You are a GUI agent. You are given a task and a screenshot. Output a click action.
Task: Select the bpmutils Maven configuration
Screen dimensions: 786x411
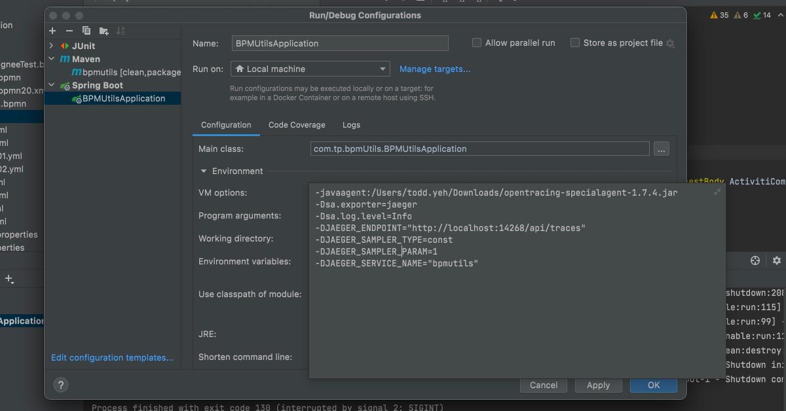click(x=126, y=72)
